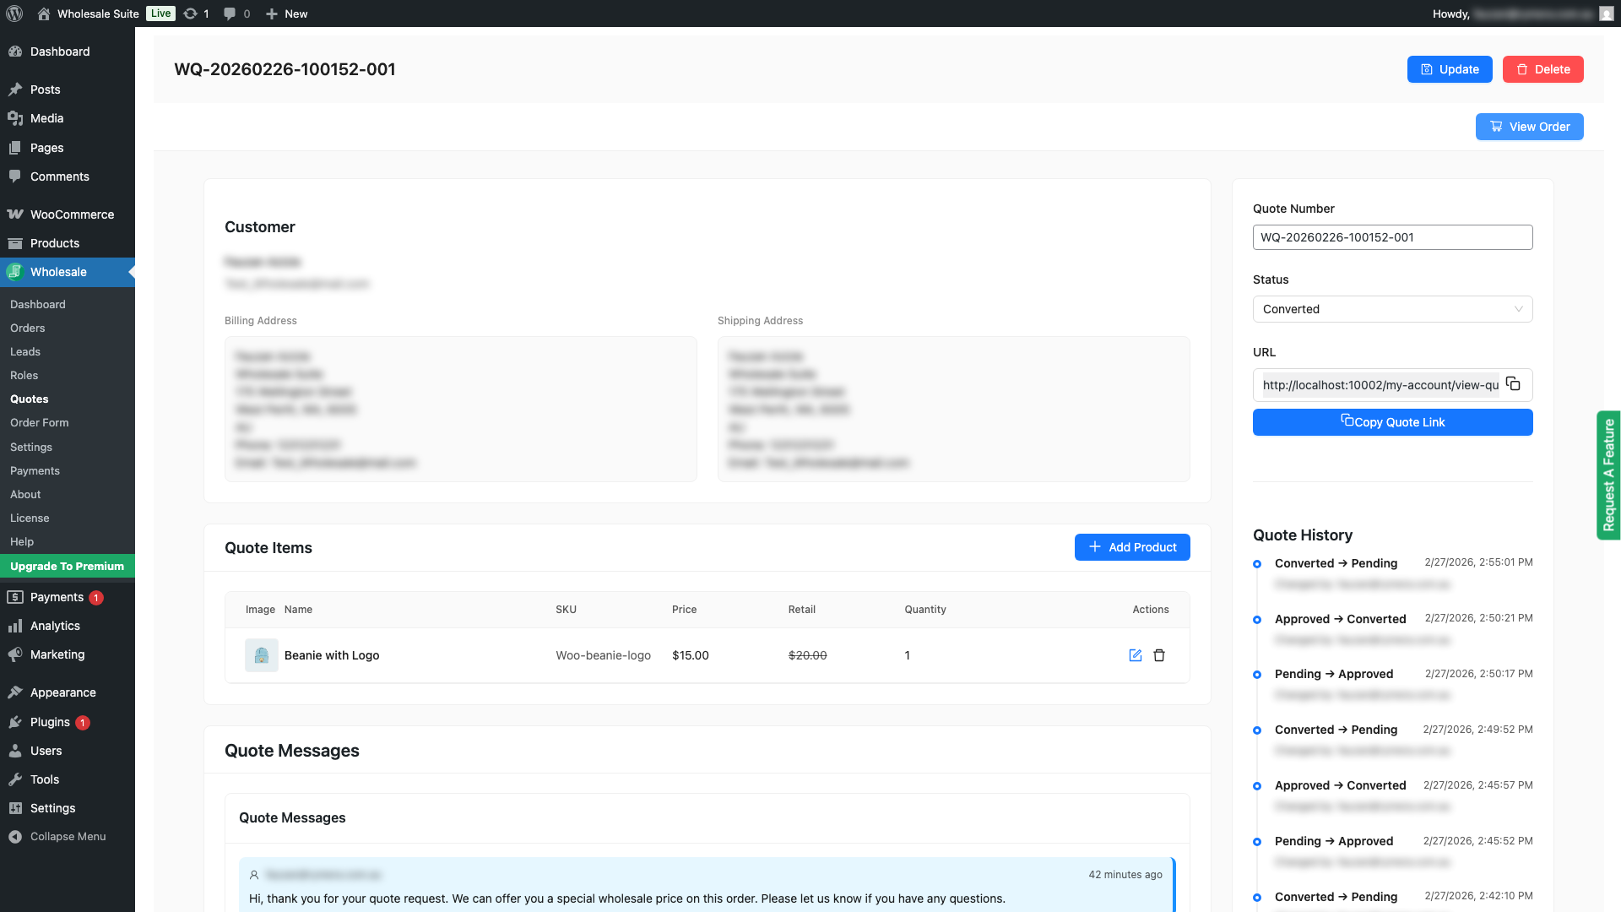Click the comments bubble in the admin bar

230,14
